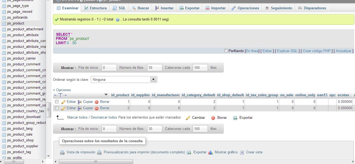Viewport: 355px width, 164px height.
Task: Click red Borrar icon in product 1 row
Action: 97,102
